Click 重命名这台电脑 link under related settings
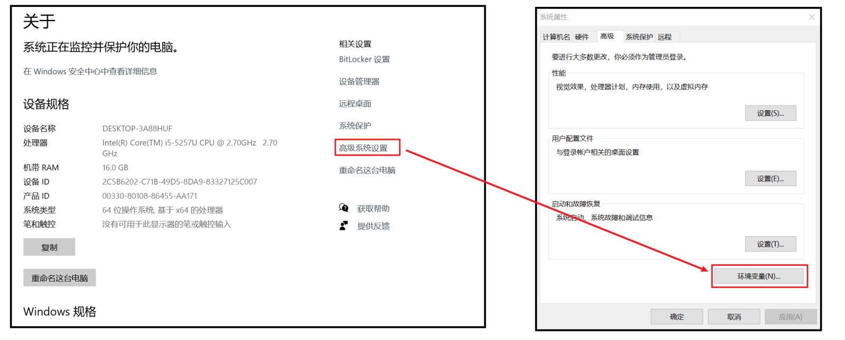The image size is (845, 340). [x=367, y=170]
